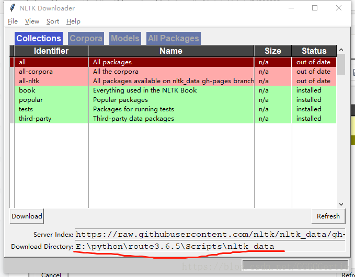Image resolution: width=355 pixels, height=277 pixels.
Task: Sort by the Status column header
Action: [314, 51]
